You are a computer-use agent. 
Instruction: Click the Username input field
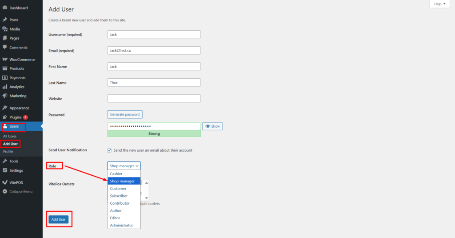(x=154, y=34)
